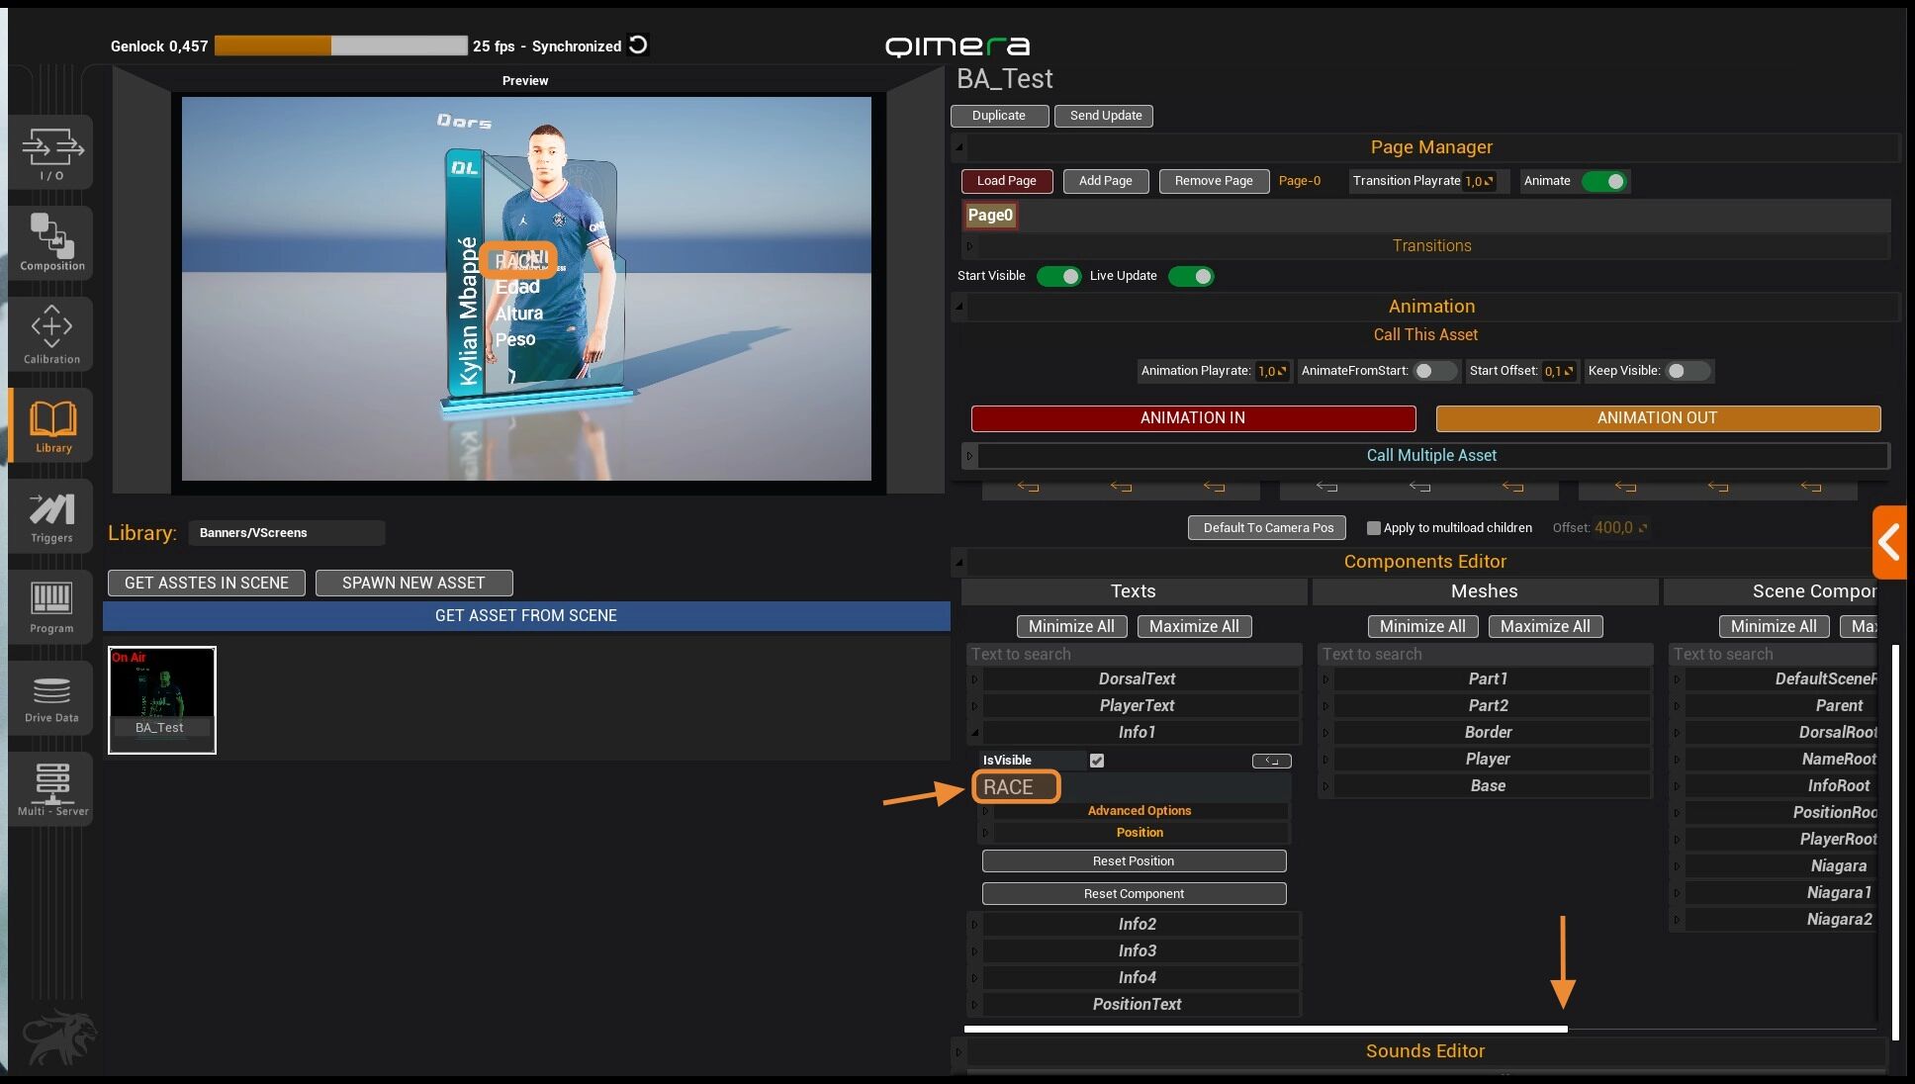Screen dimensions: 1915x1084
Task: Enable Apply to multiload children checkbox
Action: [1373, 528]
